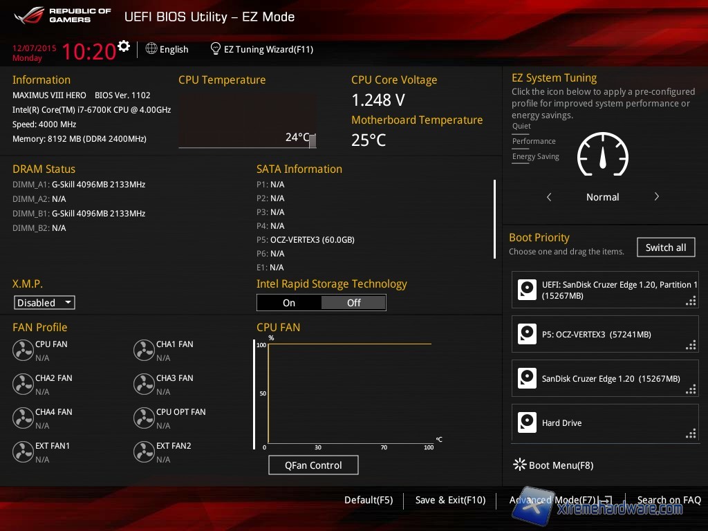Open Advanced Mode (F7)

coord(552,500)
